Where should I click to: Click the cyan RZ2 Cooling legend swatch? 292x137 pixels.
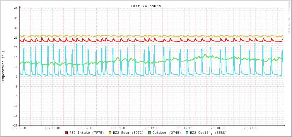187,133
